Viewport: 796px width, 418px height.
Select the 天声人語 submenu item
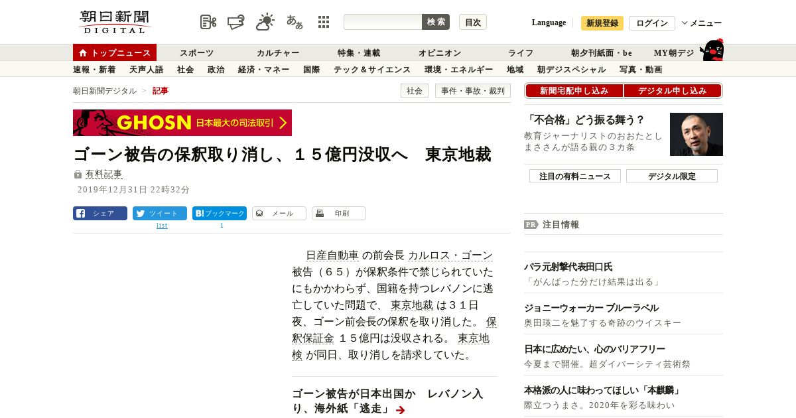(x=146, y=70)
